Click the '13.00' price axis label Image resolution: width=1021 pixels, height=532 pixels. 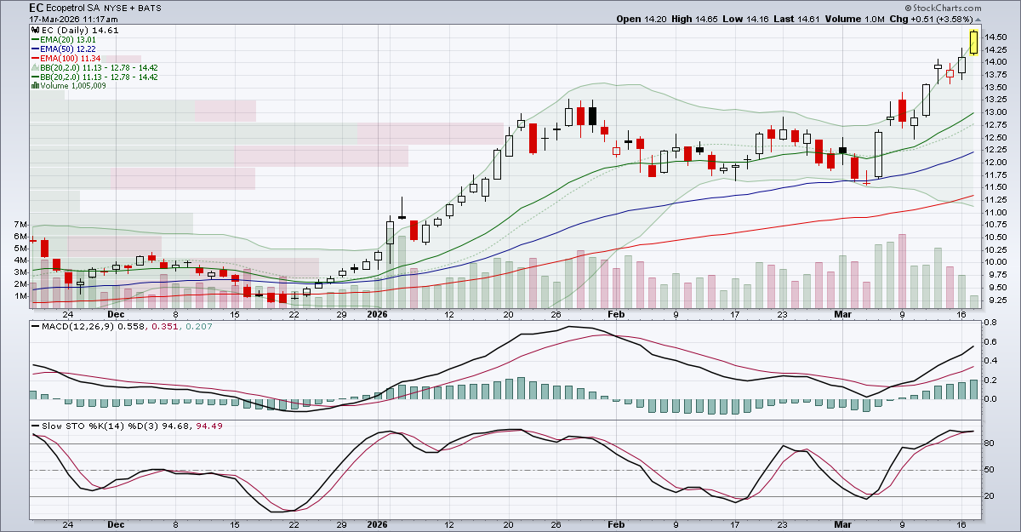[997, 112]
